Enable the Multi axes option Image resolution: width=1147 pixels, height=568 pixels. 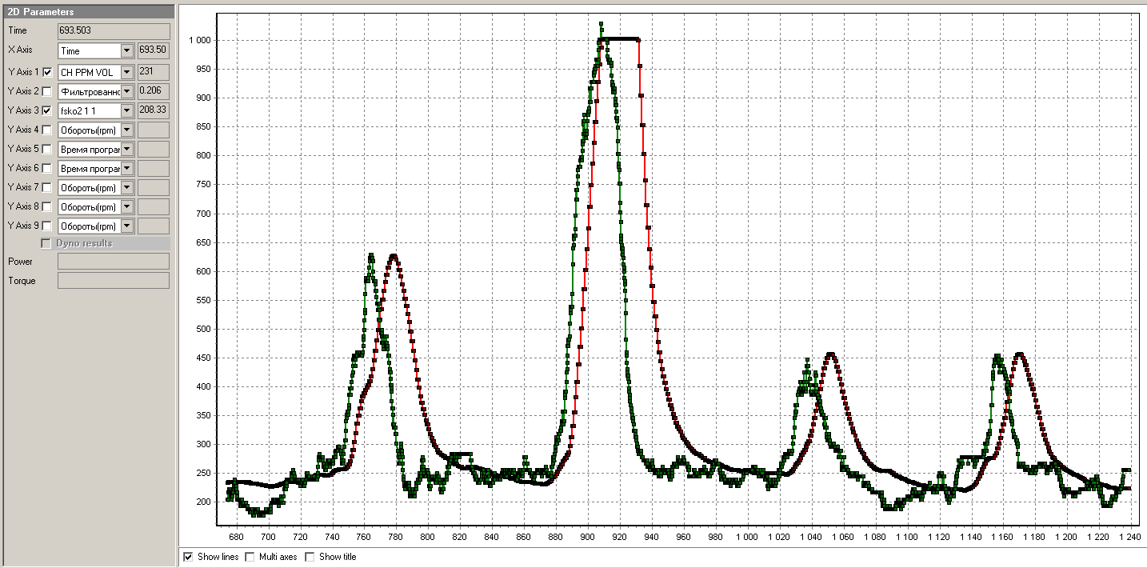pos(250,557)
